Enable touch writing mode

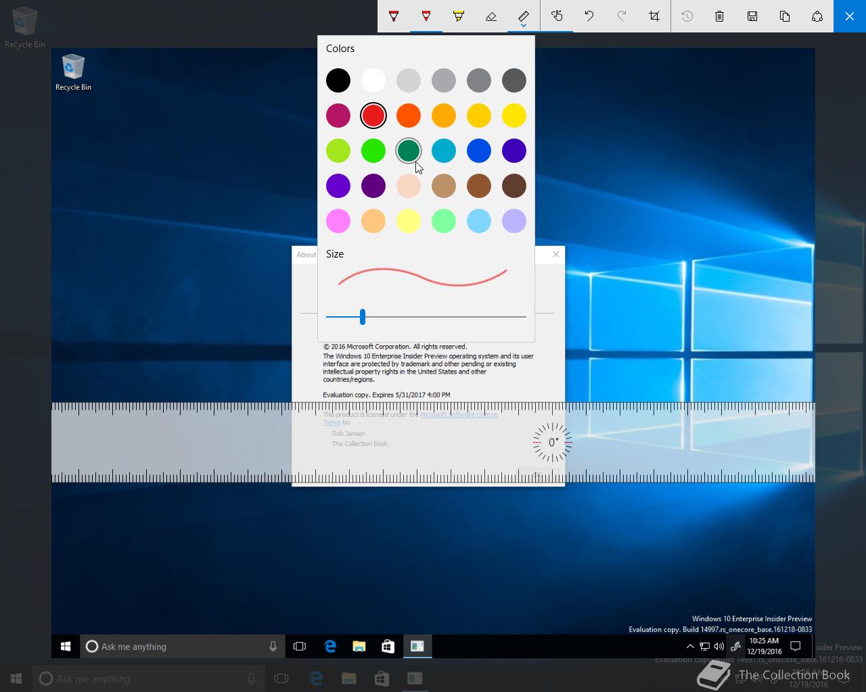pyautogui.click(x=557, y=16)
